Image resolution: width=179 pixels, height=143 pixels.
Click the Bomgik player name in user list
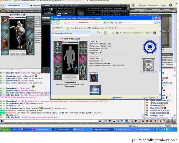[154, 116]
